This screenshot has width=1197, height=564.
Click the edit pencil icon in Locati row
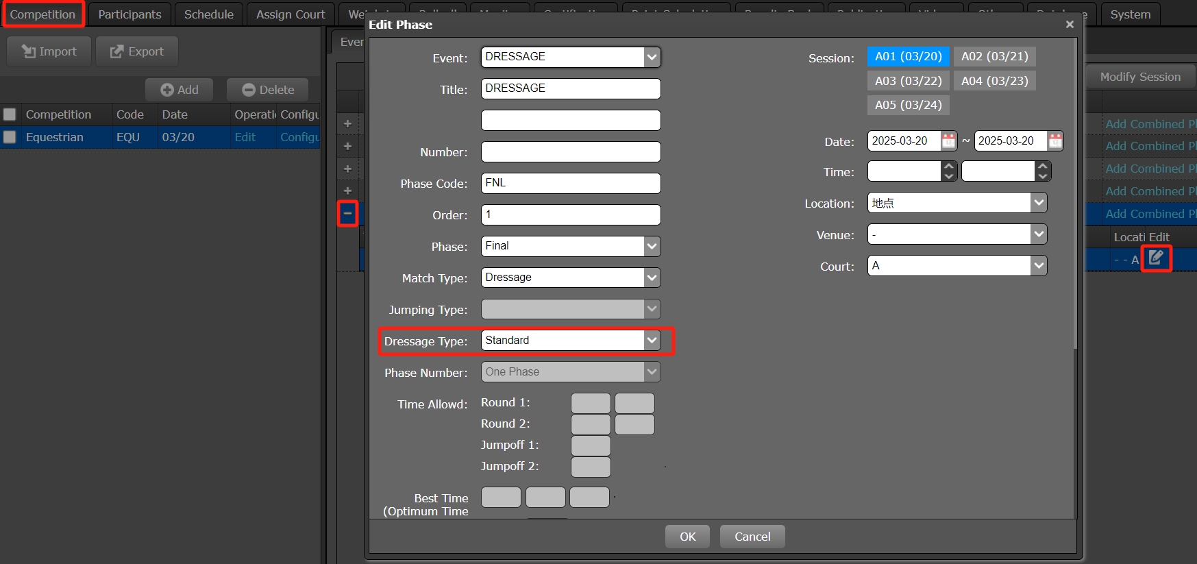1156,258
